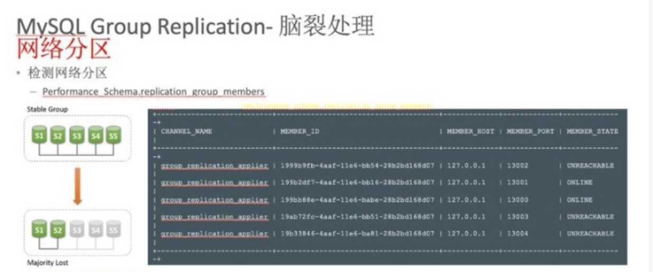The width and height of the screenshot is (653, 272).
Task: Click the MEMBER_HOST column header
Action: pos(470,132)
